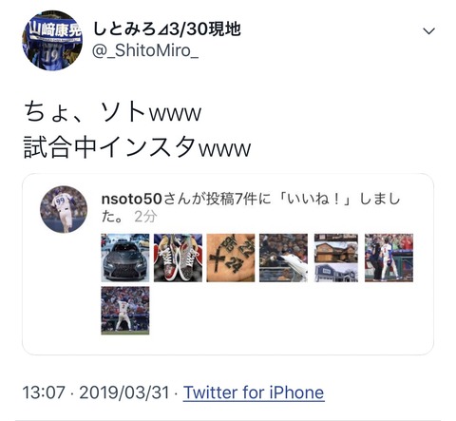
Task: Click the 13:07 · 2019/03/31 timestamp
Action: click(96, 392)
